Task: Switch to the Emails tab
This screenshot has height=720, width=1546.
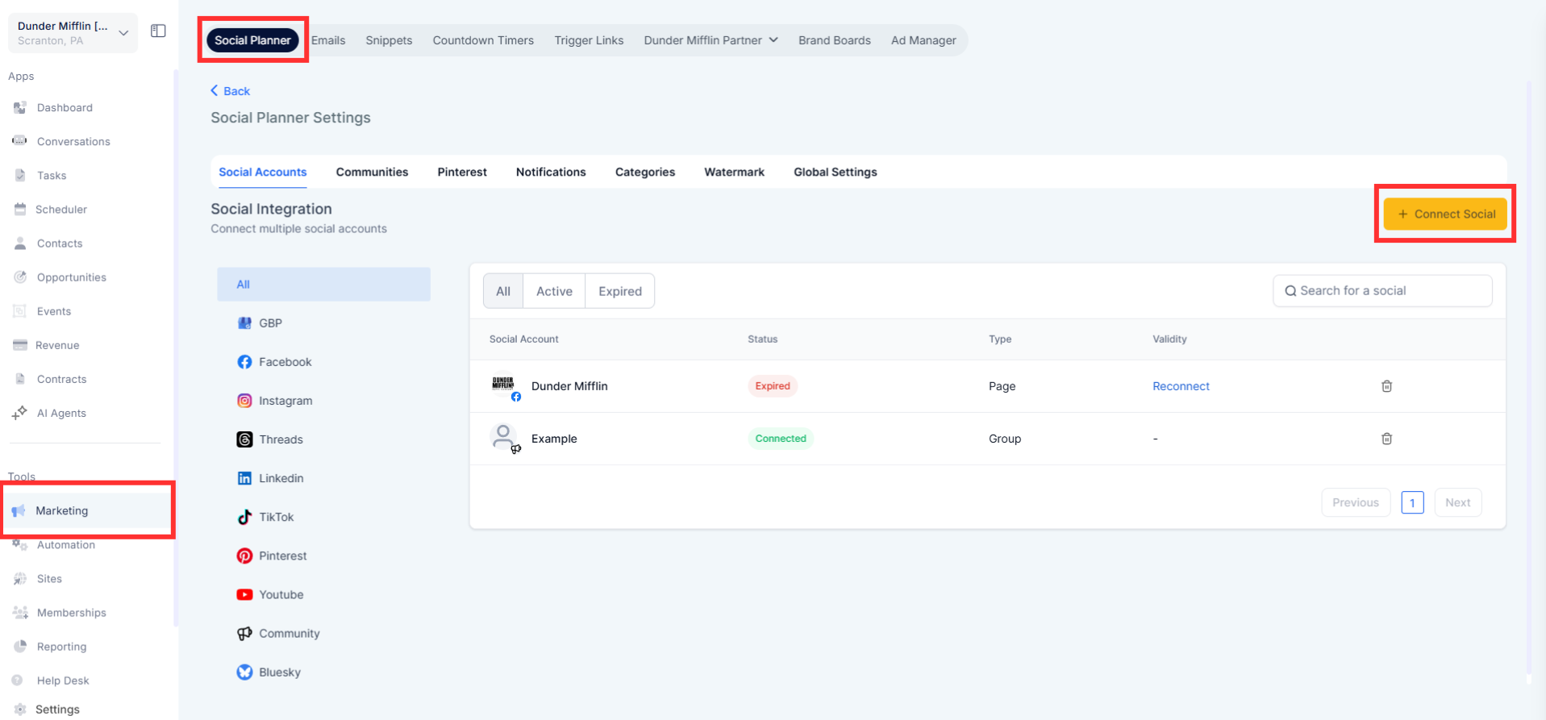Action: pyautogui.click(x=328, y=40)
